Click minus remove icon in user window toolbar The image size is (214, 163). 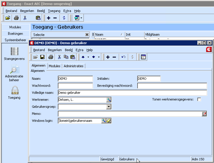[x=114, y=57]
